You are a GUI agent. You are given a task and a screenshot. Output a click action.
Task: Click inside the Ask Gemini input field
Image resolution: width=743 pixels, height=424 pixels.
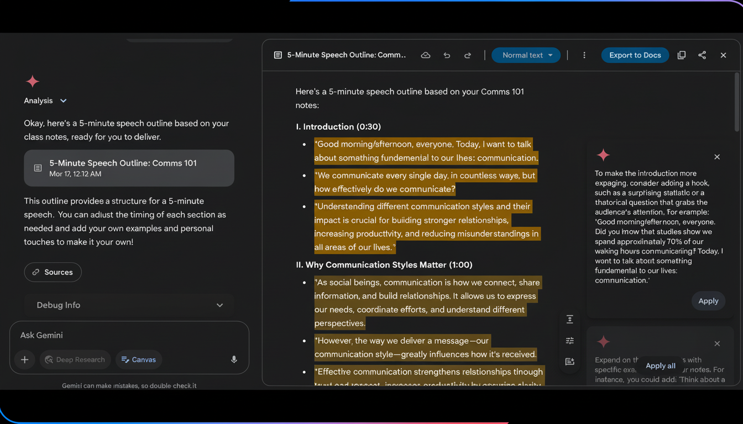[111, 335]
